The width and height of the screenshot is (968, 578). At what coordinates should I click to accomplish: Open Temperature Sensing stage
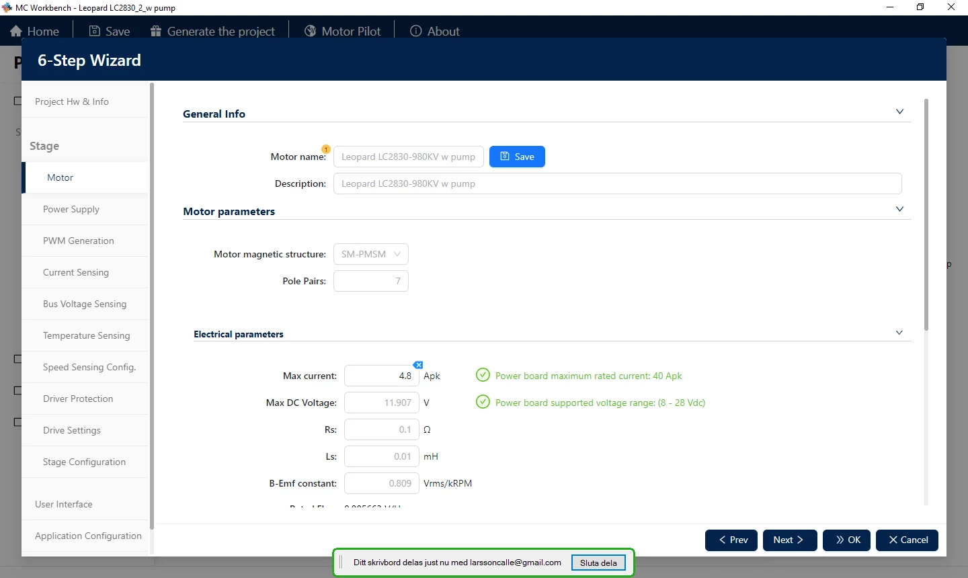[85, 335]
